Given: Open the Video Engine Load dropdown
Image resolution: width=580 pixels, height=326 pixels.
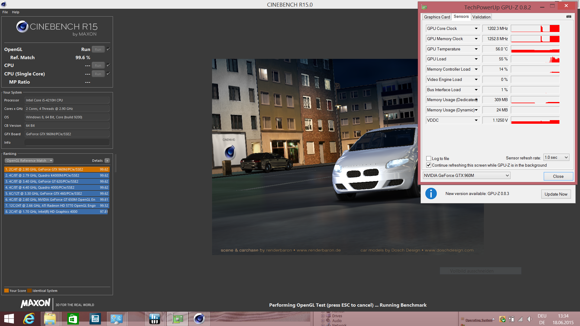Looking at the screenshot, I should pos(476,79).
